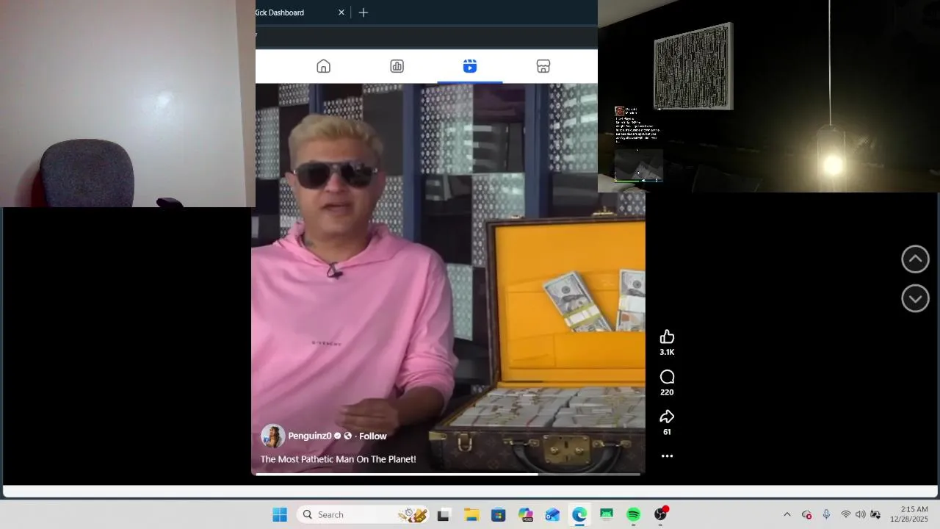Viewport: 940px width, 529px height.
Task: Switch to Microsoft Edge on the taskbar
Action: click(579, 515)
